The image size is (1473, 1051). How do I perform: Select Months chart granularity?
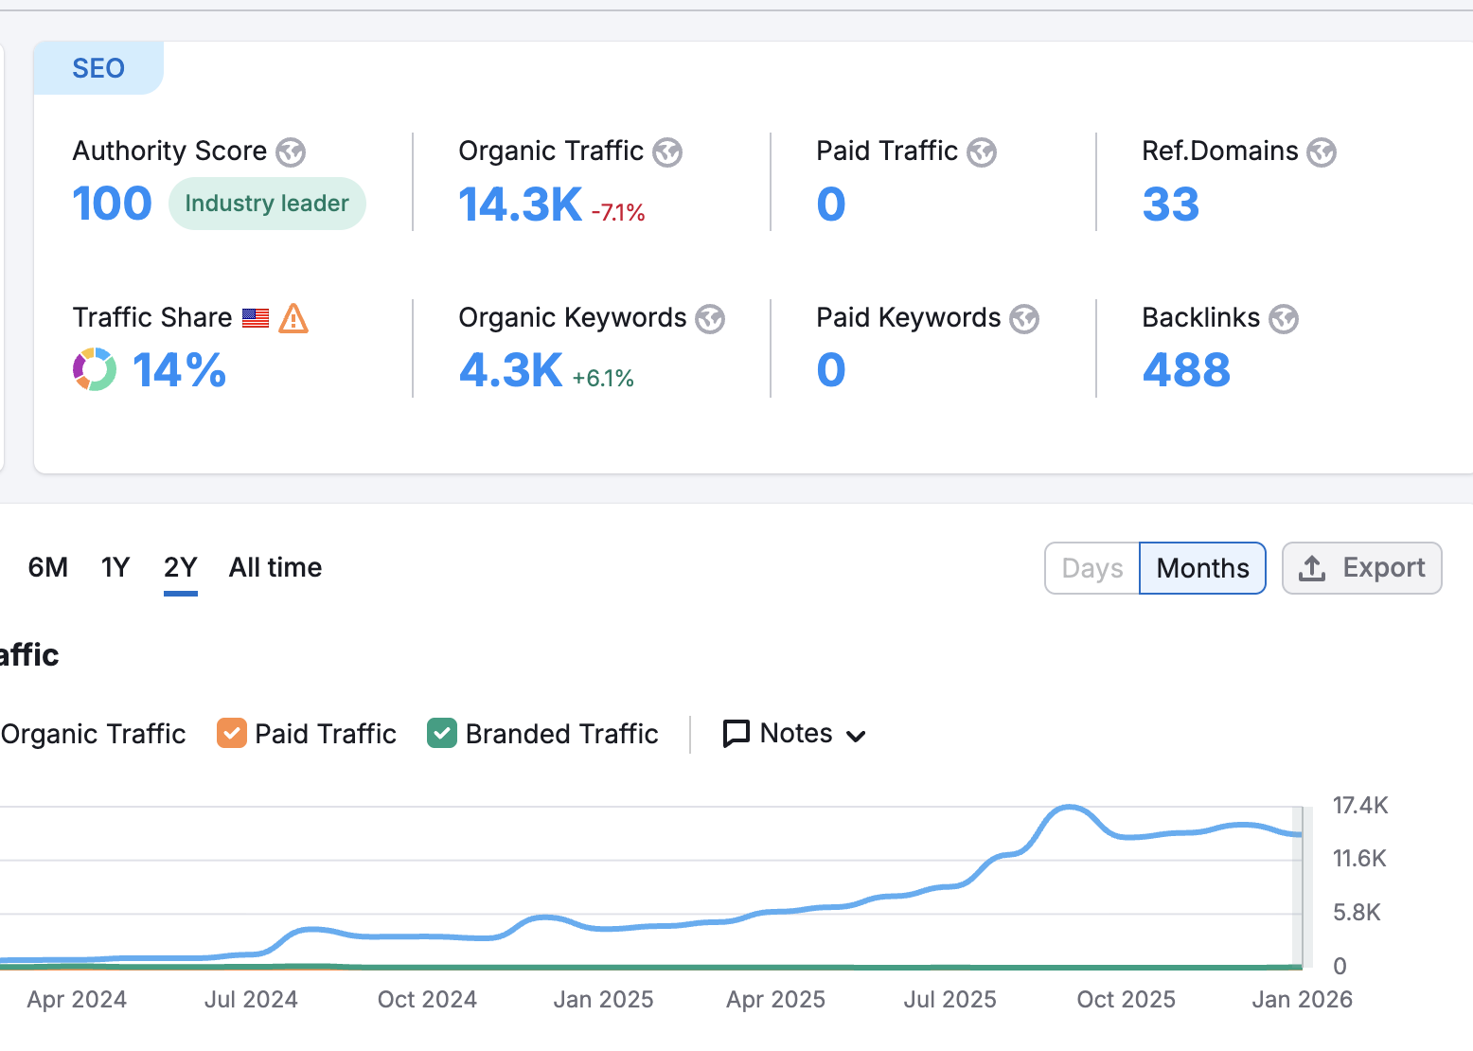(x=1202, y=568)
